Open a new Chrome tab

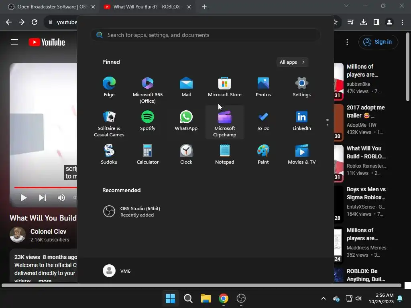[204, 7]
